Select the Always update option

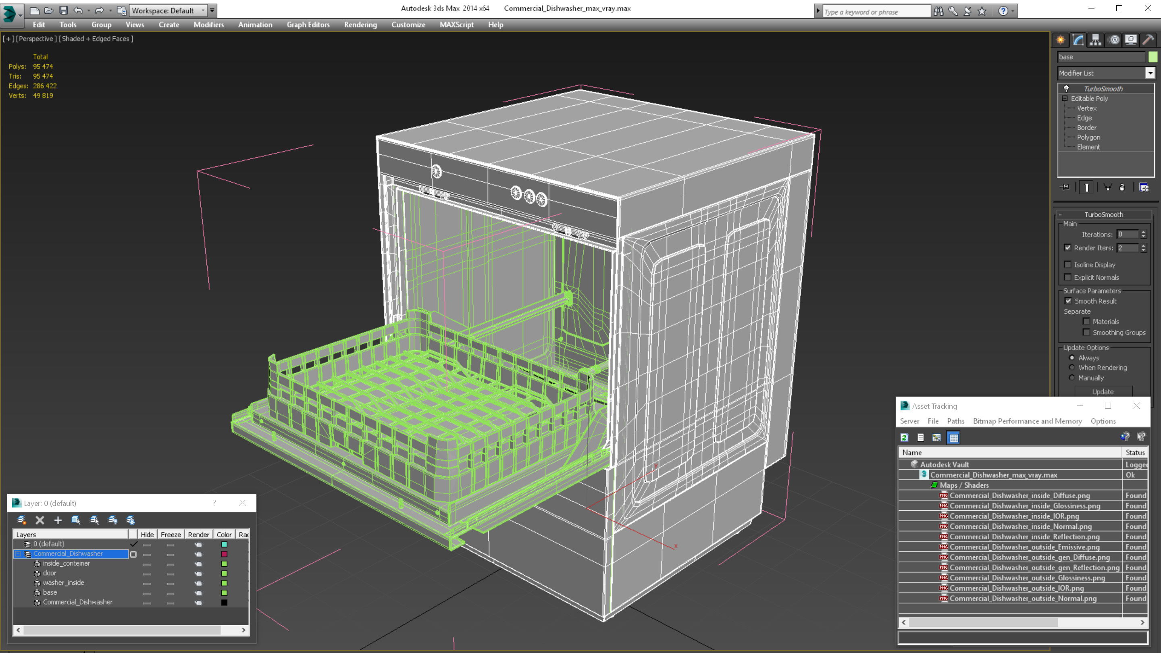click(x=1072, y=358)
